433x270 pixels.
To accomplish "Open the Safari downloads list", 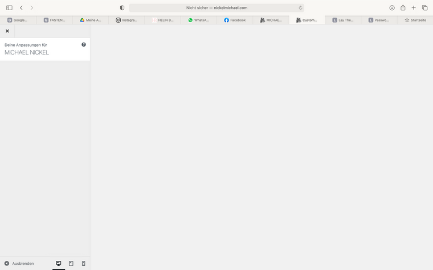I will [x=392, y=8].
